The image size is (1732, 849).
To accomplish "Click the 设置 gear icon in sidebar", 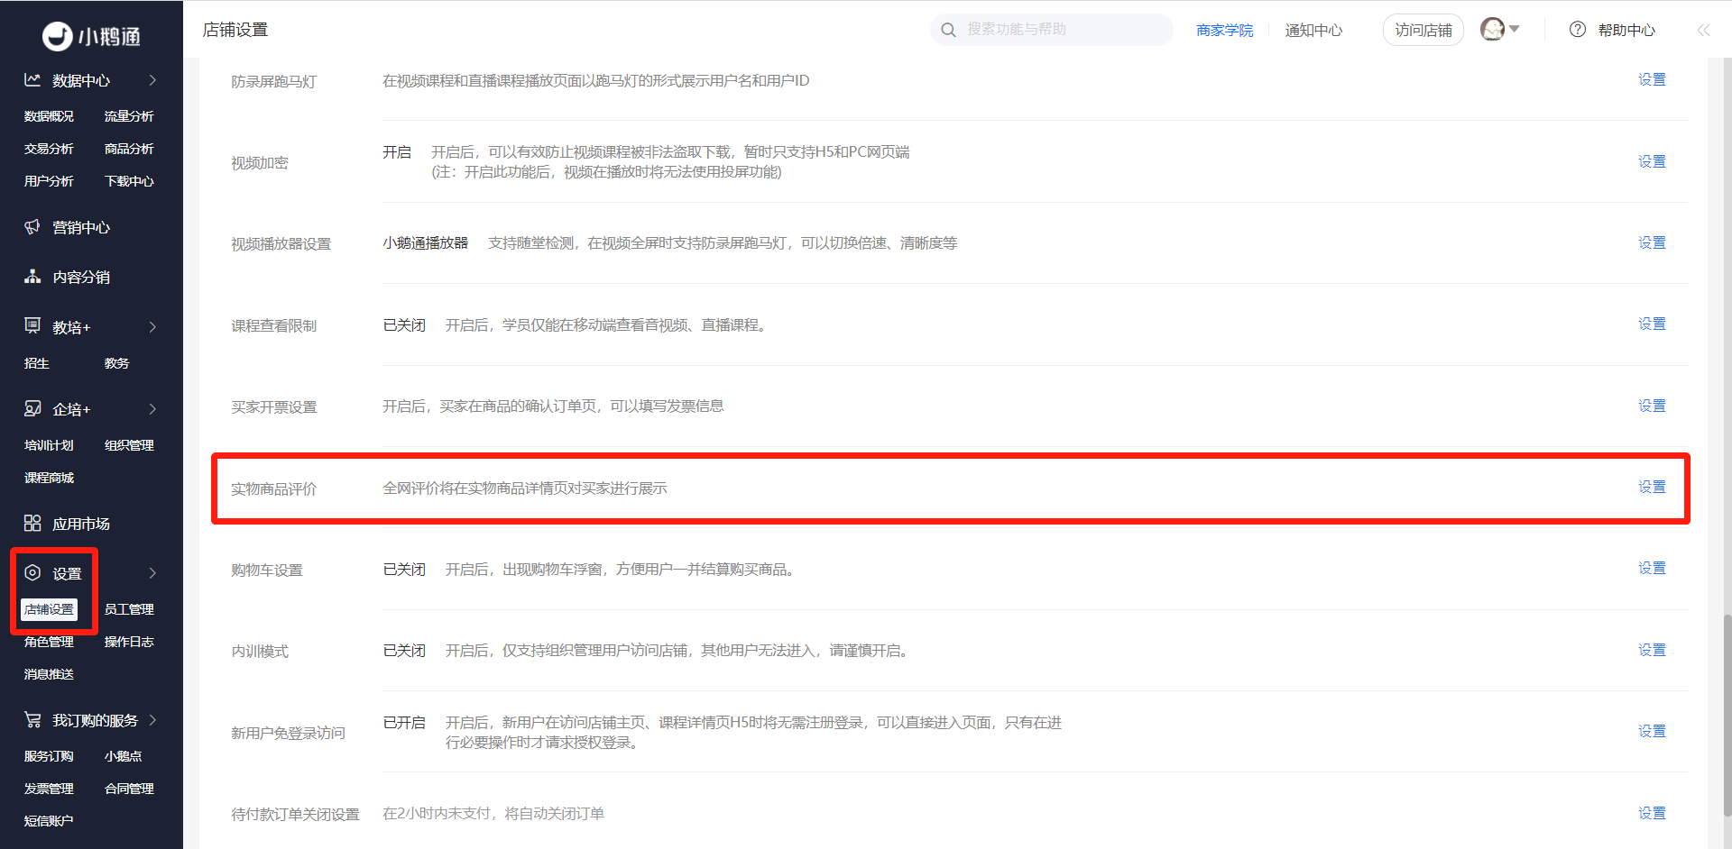I will (x=32, y=572).
